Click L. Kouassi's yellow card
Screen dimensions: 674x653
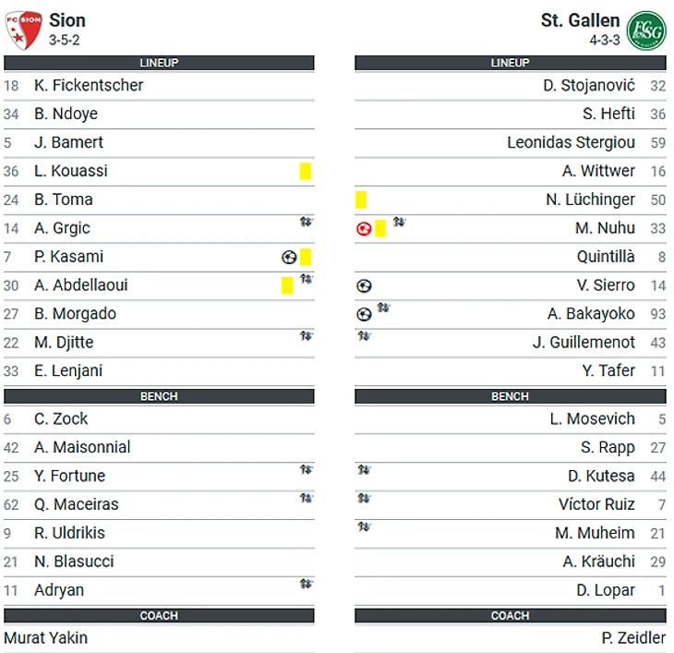[x=306, y=171]
